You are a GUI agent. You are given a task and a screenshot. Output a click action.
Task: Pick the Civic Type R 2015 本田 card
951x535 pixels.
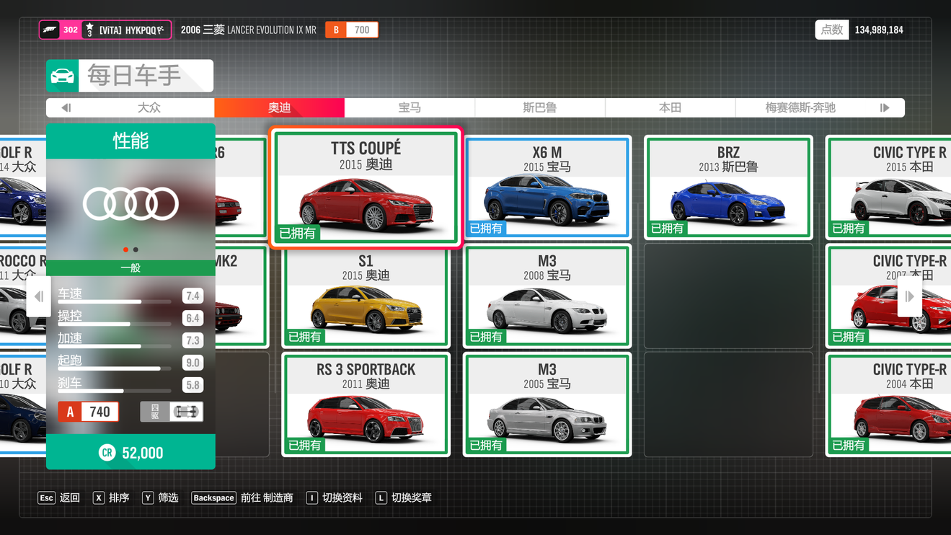(x=888, y=187)
